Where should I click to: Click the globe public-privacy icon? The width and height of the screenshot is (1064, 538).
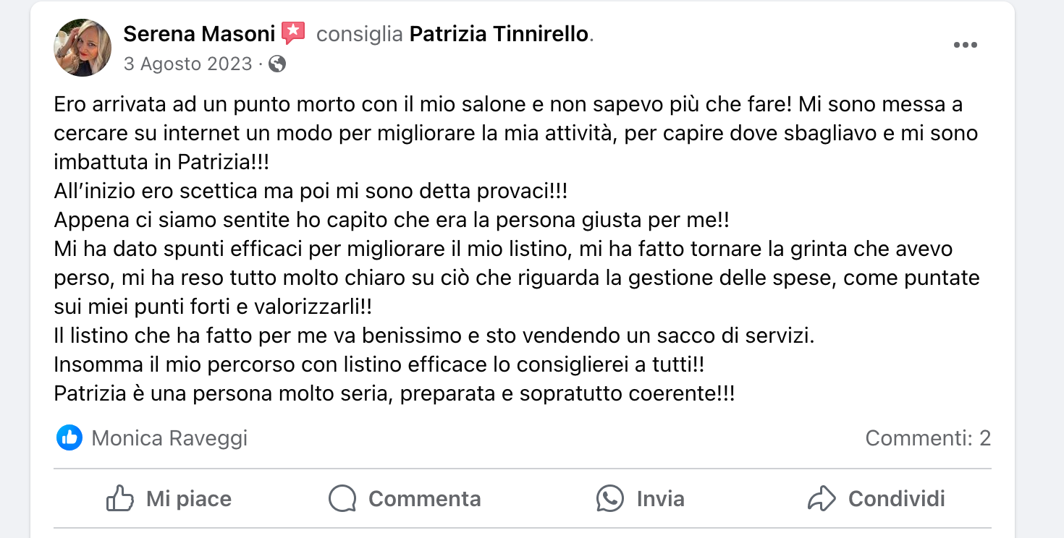tap(277, 64)
